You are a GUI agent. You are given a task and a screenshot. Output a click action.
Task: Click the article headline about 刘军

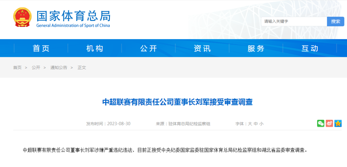coord(177,102)
